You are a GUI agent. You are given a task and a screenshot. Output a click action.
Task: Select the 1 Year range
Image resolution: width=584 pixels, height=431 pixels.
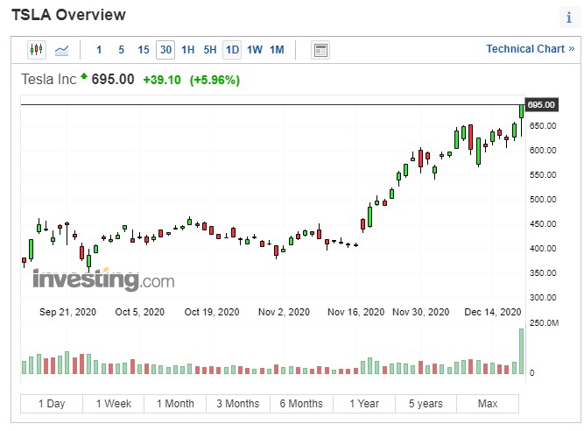pos(364,404)
